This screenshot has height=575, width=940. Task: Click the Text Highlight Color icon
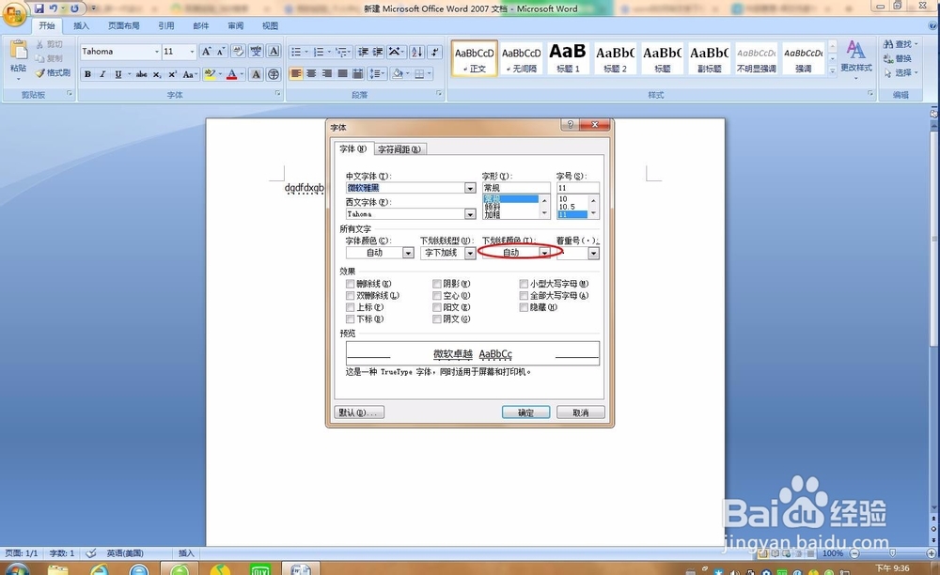pos(209,74)
